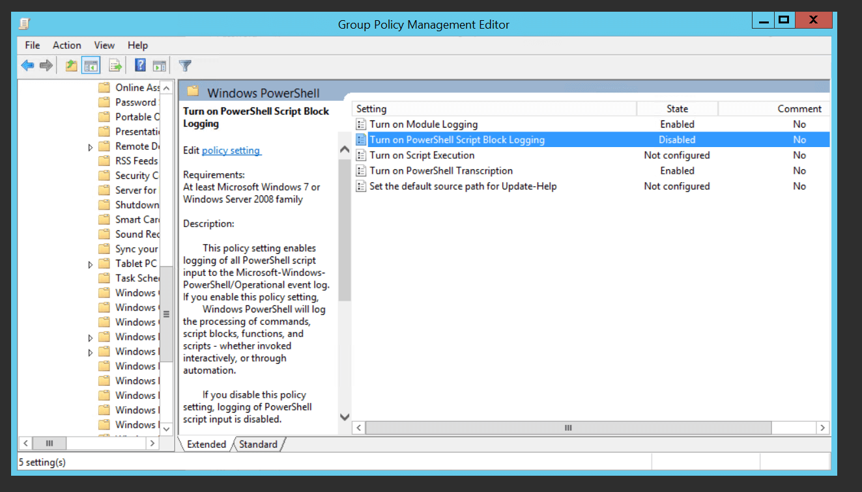Open the View menu
The width and height of the screenshot is (862, 492).
pyautogui.click(x=104, y=45)
